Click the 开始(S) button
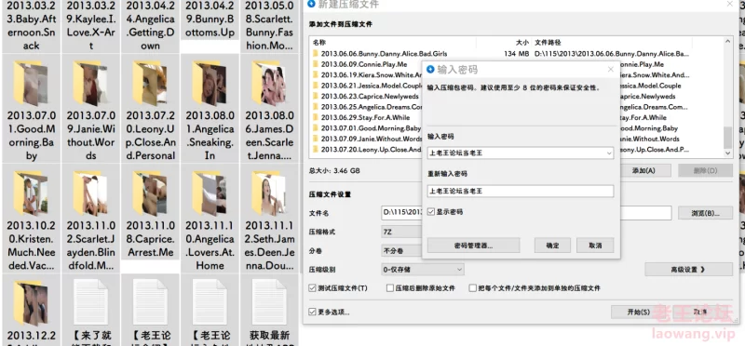The image size is (745, 346). coord(638,312)
